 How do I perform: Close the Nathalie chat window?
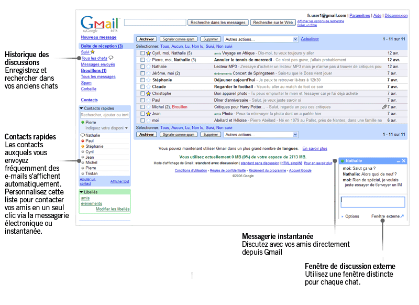pyautogui.click(x=404, y=161)
